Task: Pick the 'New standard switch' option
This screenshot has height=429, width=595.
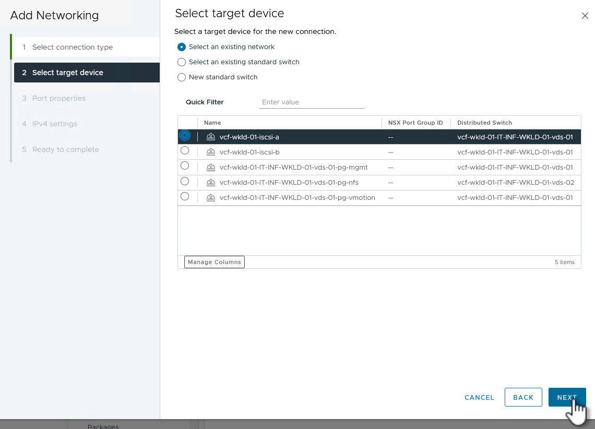Action: (182, 77)
